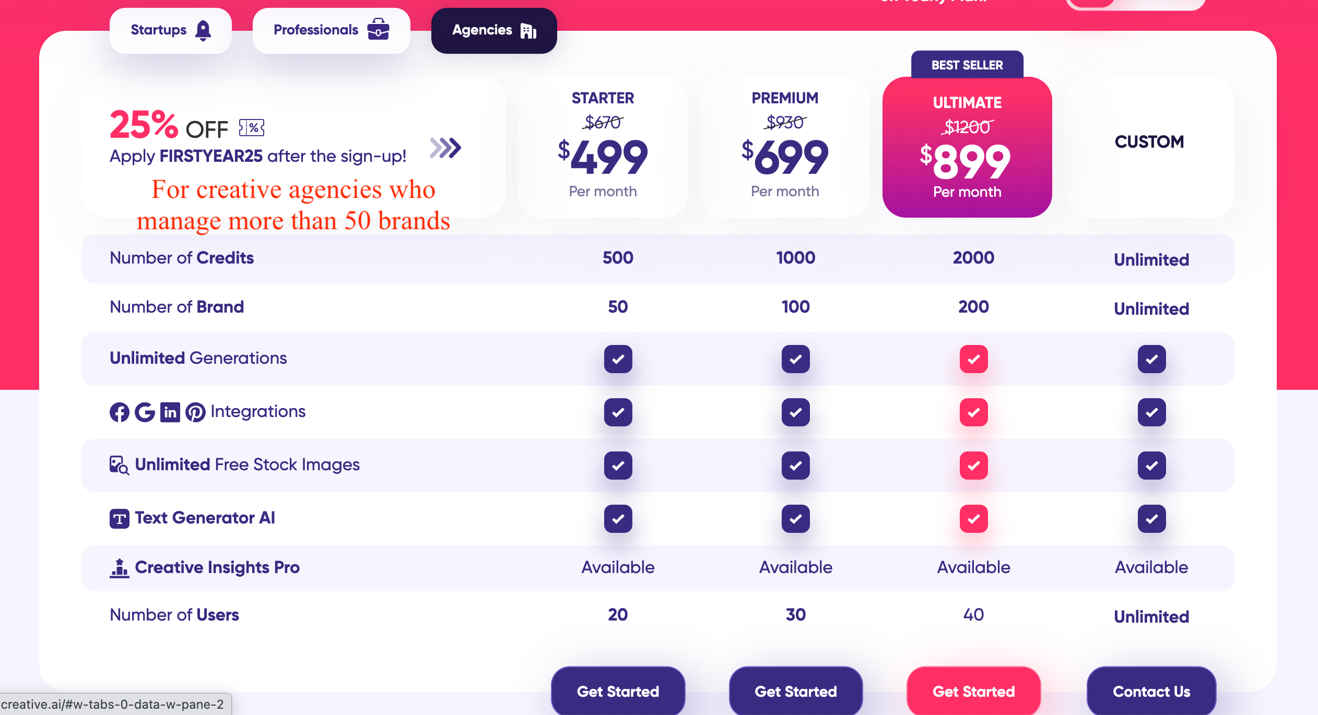Click Starter's Unlimited Generations checkmark
This screenshot has height=715, width=1318.
pyautogui.click(x=618, y=359)
